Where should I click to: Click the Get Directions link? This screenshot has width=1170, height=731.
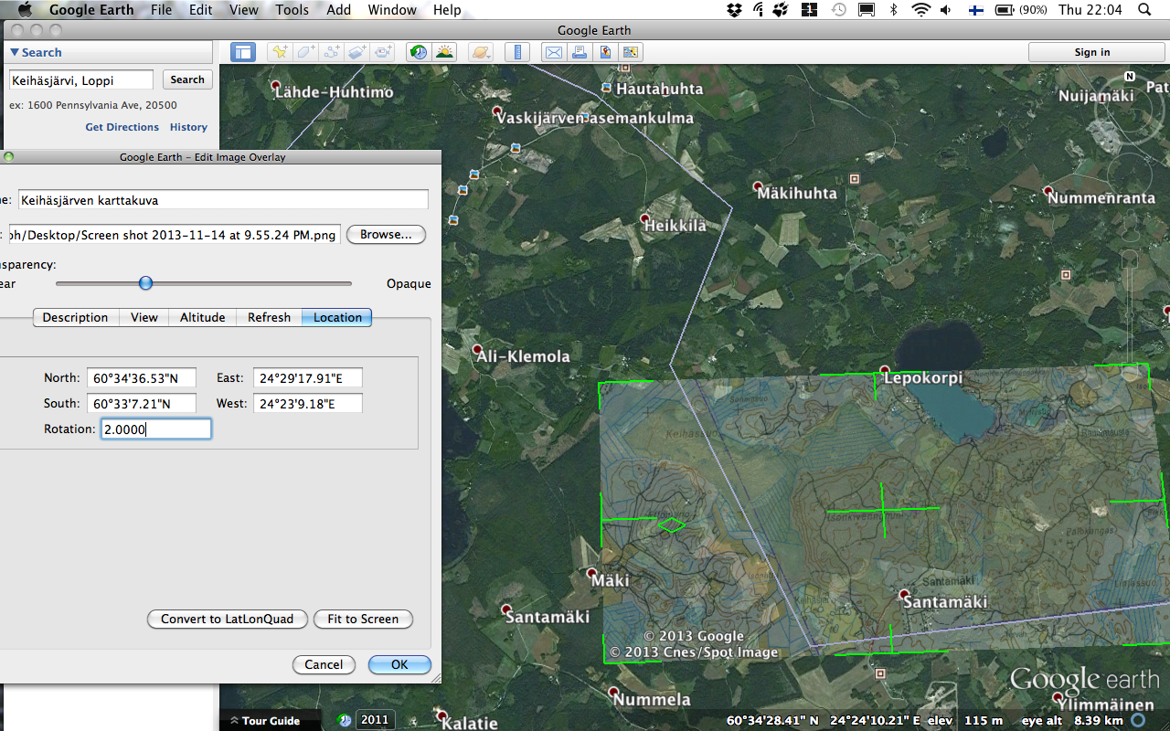pyautogui.click(x=122, y=127)
